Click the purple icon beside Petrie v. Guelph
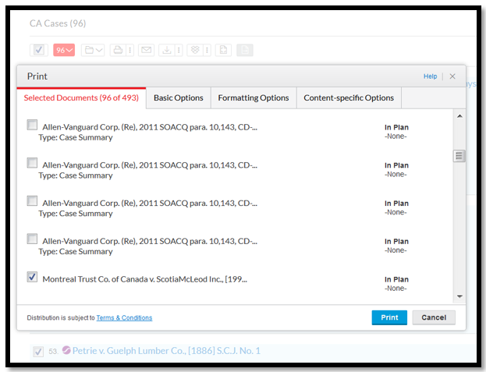The width and height of the screenshot is (486, 372). (x=66, y=350)
